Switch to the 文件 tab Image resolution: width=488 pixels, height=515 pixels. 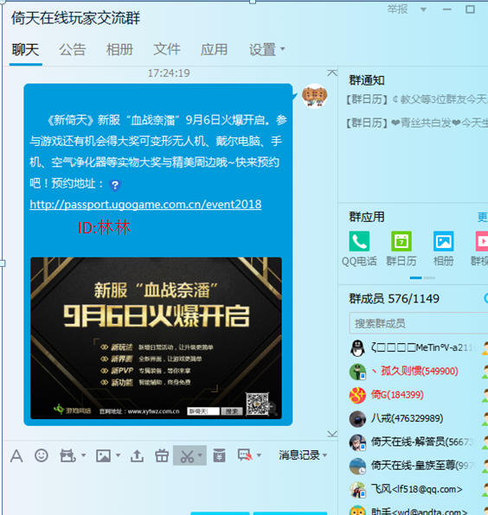[167, 49]
